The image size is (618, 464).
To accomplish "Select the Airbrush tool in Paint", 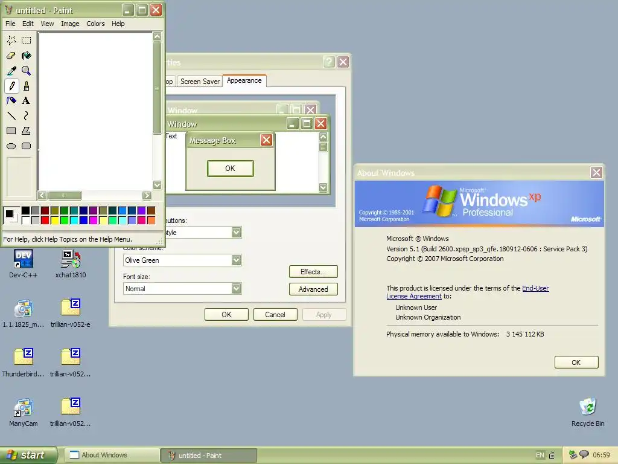I will (x=11, y=101).
